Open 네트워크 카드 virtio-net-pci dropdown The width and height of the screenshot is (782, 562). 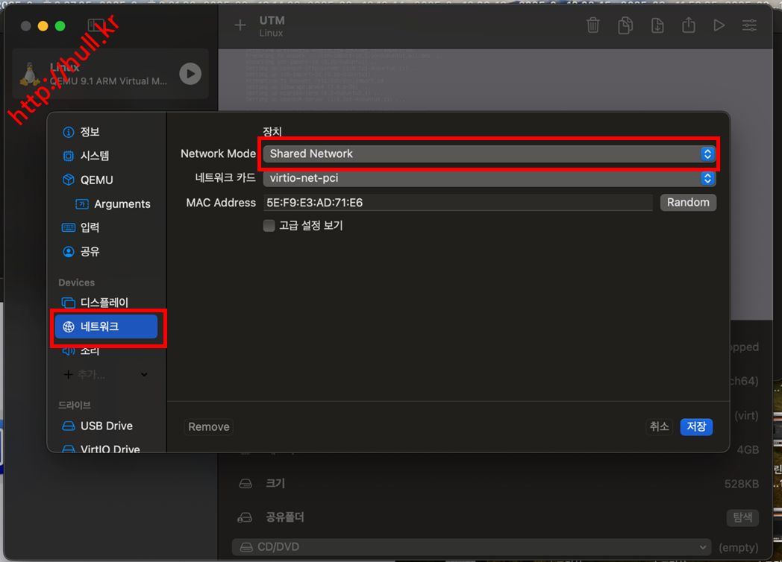(489, 178)
